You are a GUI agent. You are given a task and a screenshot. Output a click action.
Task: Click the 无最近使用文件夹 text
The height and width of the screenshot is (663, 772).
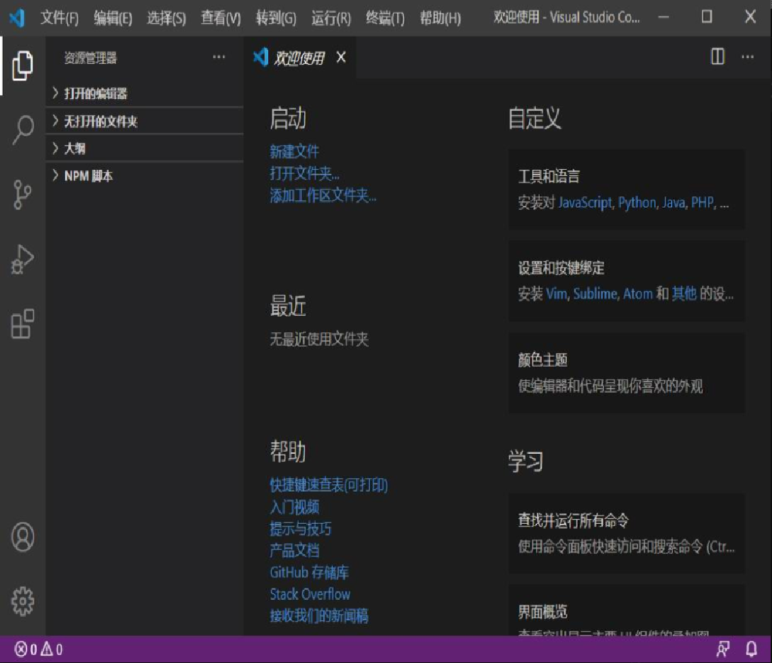[x=318, y=339]
